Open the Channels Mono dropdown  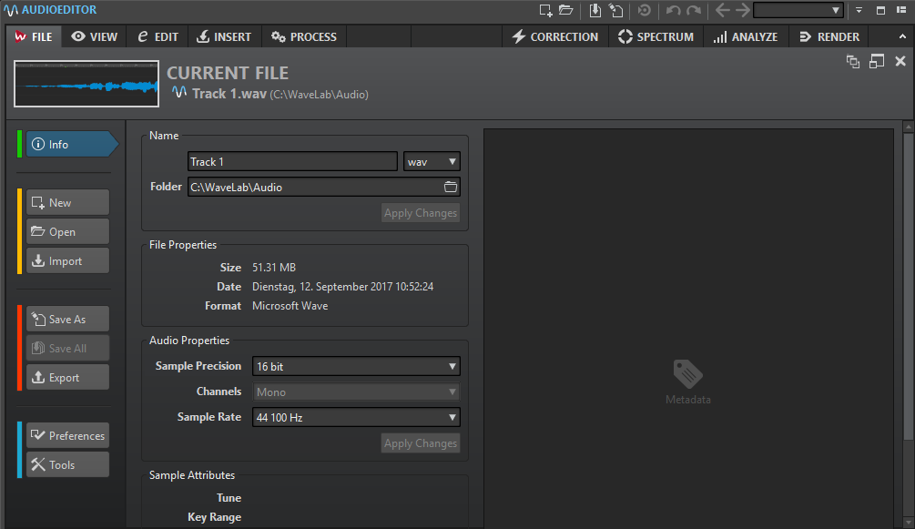coord(356,392)
